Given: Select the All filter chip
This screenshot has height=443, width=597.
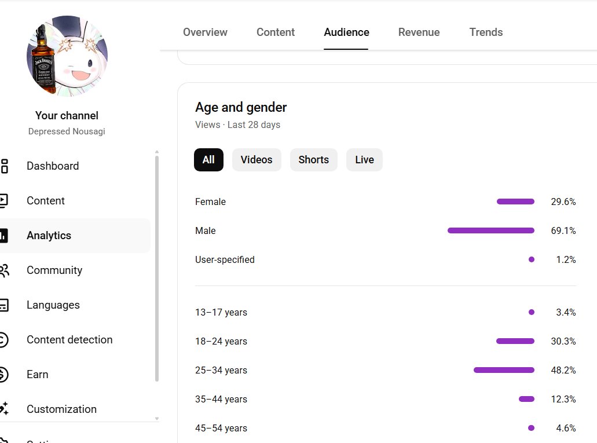Looking at the screenshot, I should click(x=208, y=160).
